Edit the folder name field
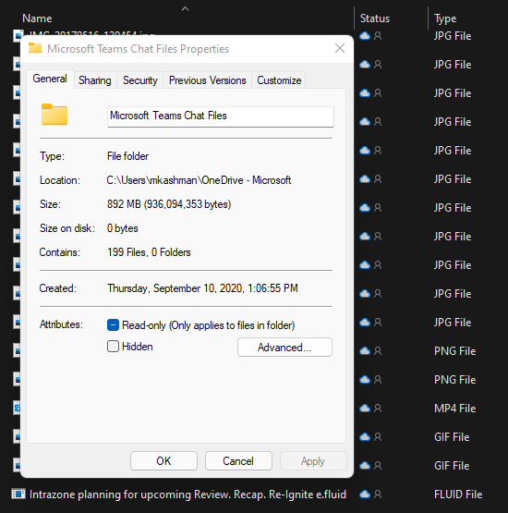The width and height of the screenshot is (508, 513). point(221,116)
